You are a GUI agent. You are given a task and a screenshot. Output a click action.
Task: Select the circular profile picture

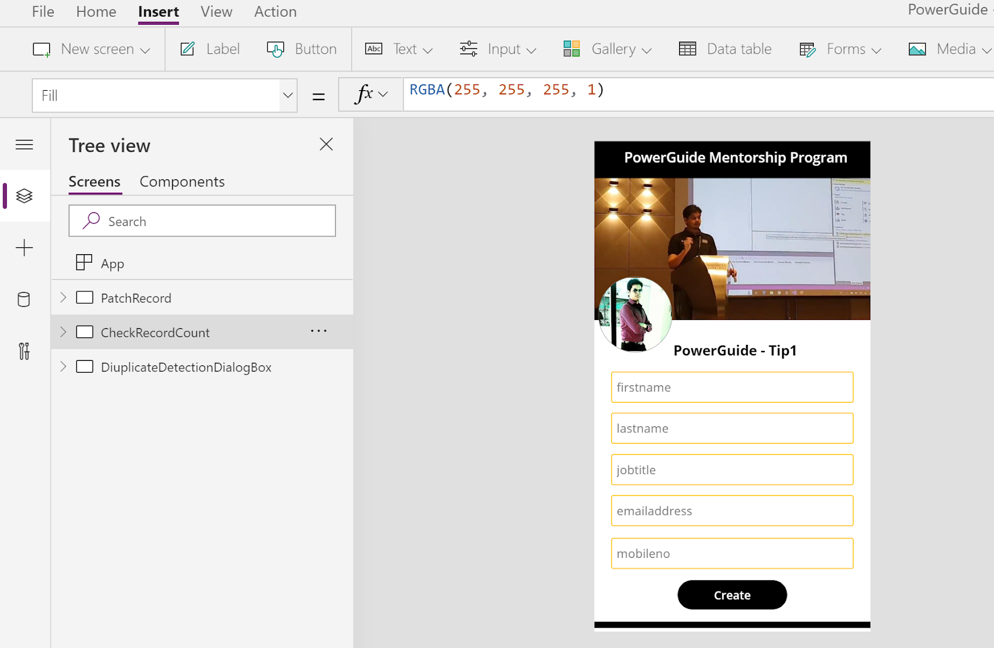click(x=634, y=314)
